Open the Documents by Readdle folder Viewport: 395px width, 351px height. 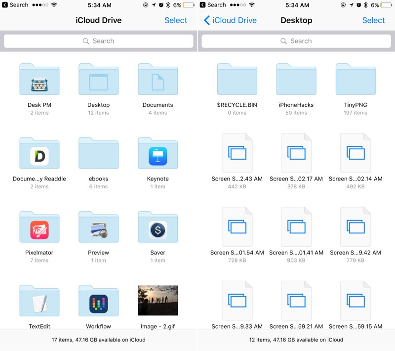[39, 154]
